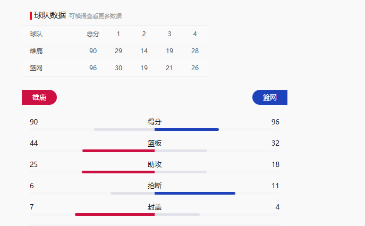Select the quarter 1 column header

click(x=118, y=34)
